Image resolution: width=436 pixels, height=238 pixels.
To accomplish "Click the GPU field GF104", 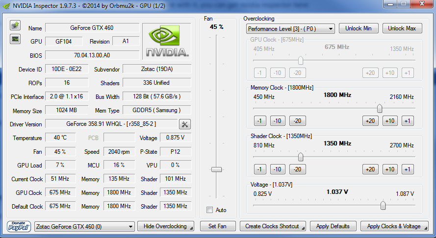I will (64, 41).
